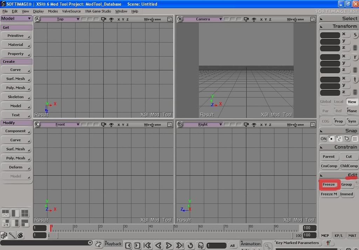
Task: Toggle loop playback icon
Action: [190, 245]
